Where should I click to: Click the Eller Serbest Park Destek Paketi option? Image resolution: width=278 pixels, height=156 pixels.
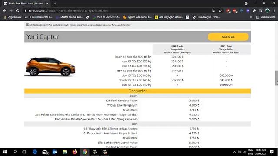coord(118,143)
